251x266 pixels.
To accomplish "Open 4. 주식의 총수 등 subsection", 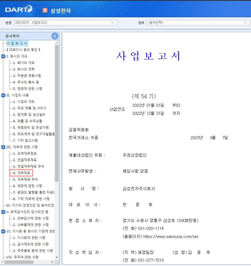I will (26, 82).
